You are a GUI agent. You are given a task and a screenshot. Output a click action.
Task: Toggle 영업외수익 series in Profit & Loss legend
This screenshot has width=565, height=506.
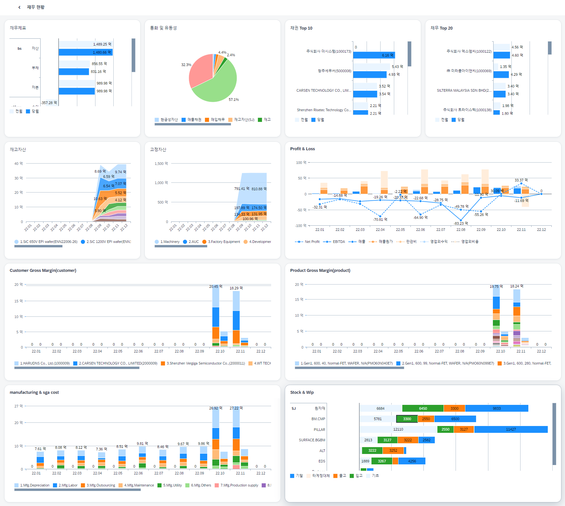pyautogui.click(x=434, y=242)
